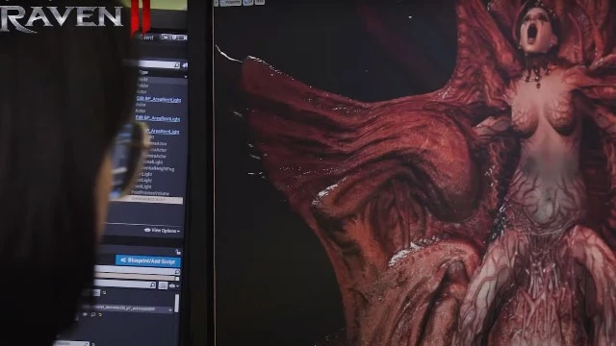Open the second Edit BP_AreaRectLight link
This screenshot has height=346, width=616.
pos(158,118)
